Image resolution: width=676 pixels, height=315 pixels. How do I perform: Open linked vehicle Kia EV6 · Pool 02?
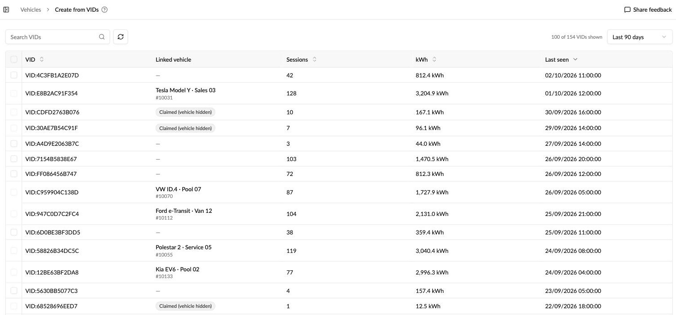click(178, 269)
